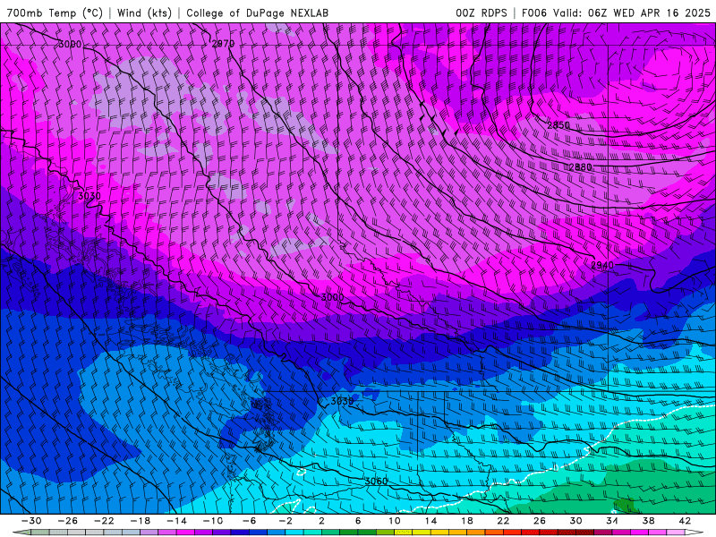Select the -18 value on the temperature scale
The width and height of the screenshot is (716, 537).
click(x=141, y=521)
